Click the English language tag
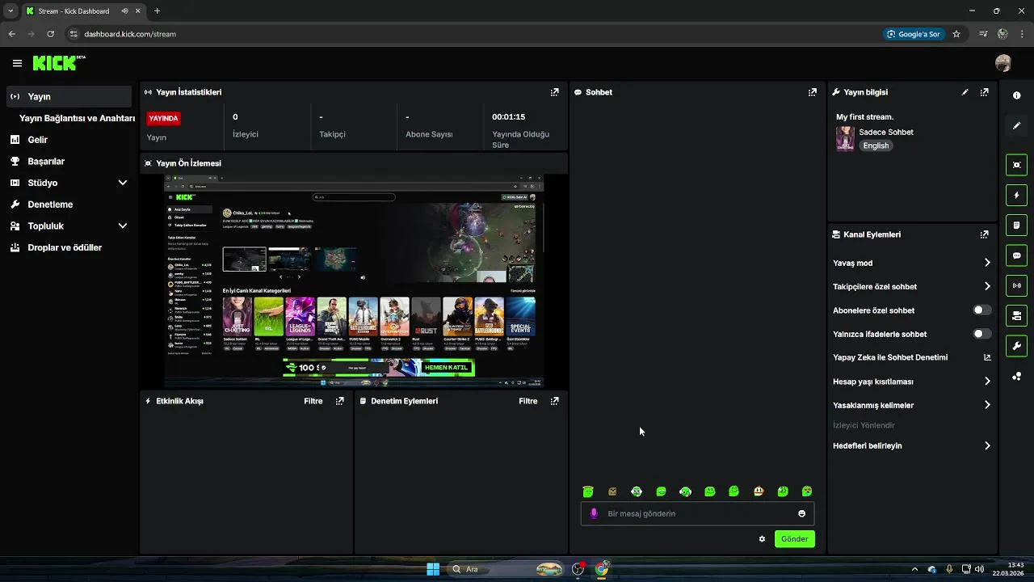 point(876,145)
